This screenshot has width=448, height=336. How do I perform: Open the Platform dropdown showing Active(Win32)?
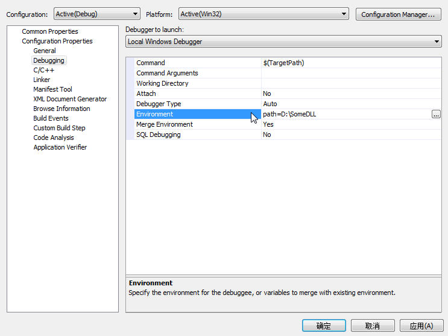coord(263,14)
